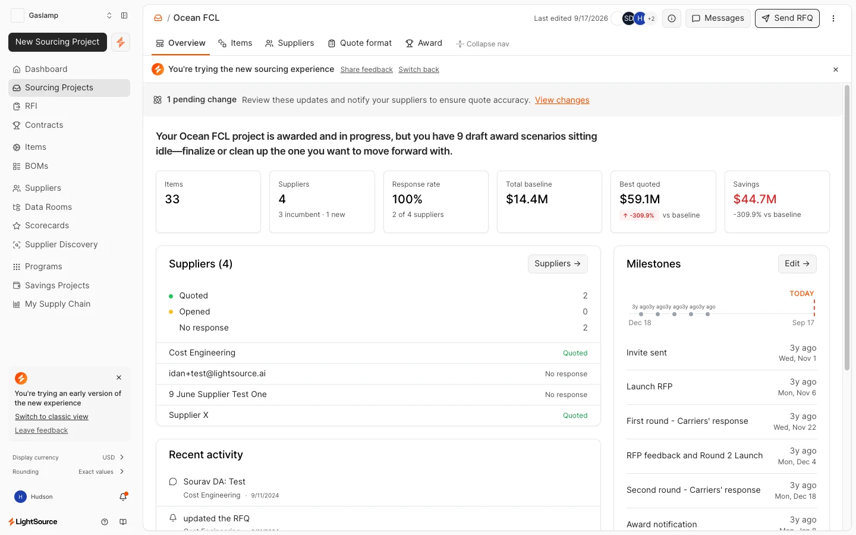This screenshot has height=535, width=856.
Task: Open Savings Projects in sidebar
Action: pos(69,285)
